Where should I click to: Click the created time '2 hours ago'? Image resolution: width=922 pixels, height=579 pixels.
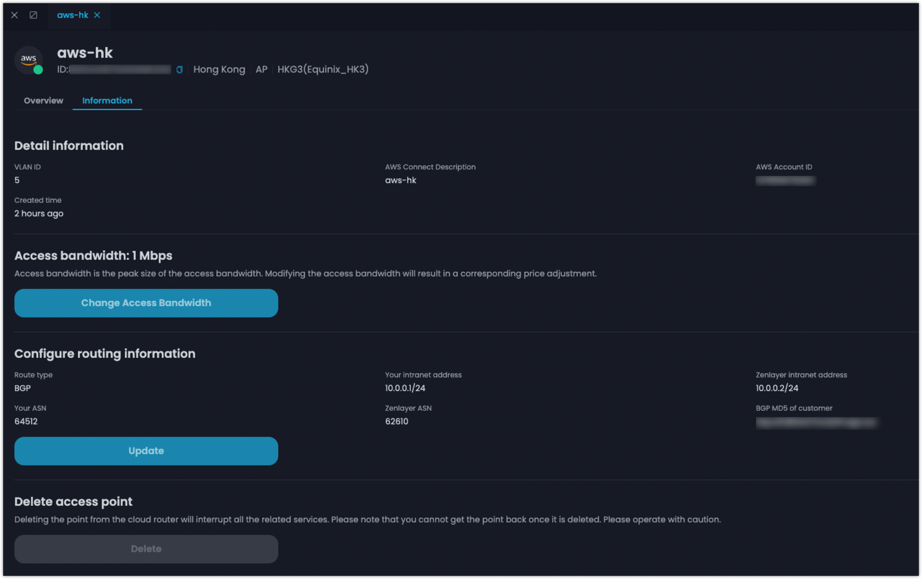(39, 213)
